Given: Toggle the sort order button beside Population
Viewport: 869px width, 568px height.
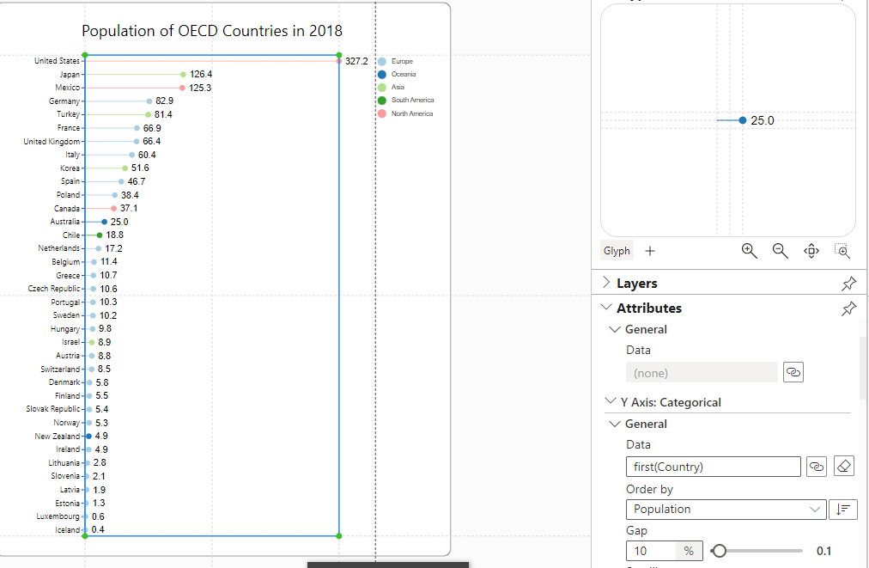Looking at the screenshot, I should pos(843,510).
